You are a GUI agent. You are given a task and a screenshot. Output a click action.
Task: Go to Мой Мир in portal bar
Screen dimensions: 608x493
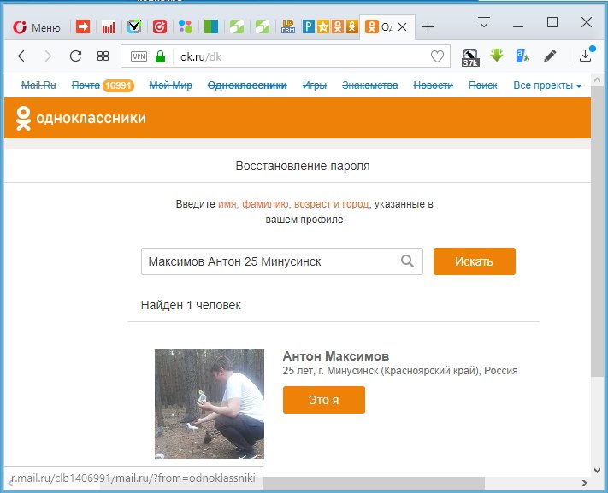pos(170,85)
